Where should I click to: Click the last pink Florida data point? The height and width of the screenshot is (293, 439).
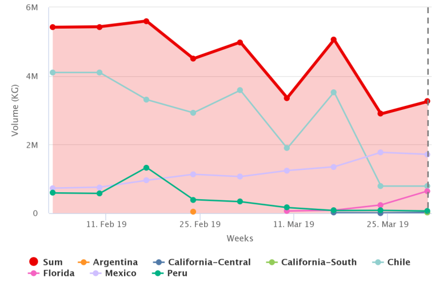click(x=427, y=191)
